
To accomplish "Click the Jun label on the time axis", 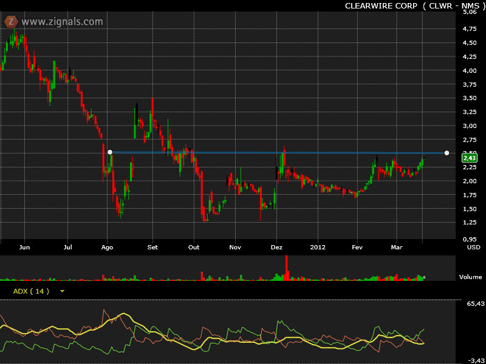I will [24, 248].
